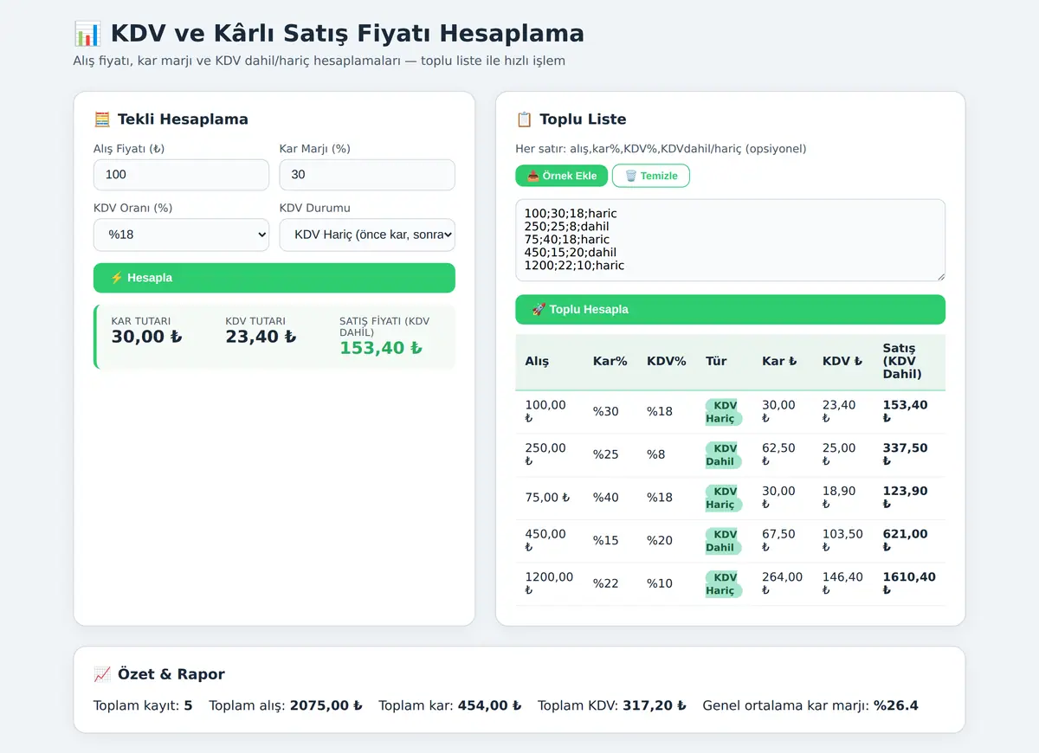This screenshot has height=753, width=1039.
Task: Click the Toplam alış 2075,00 ₺ summary
Action: point(286,705)
